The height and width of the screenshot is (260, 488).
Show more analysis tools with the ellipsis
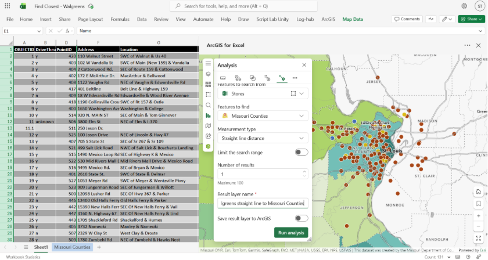295,78
